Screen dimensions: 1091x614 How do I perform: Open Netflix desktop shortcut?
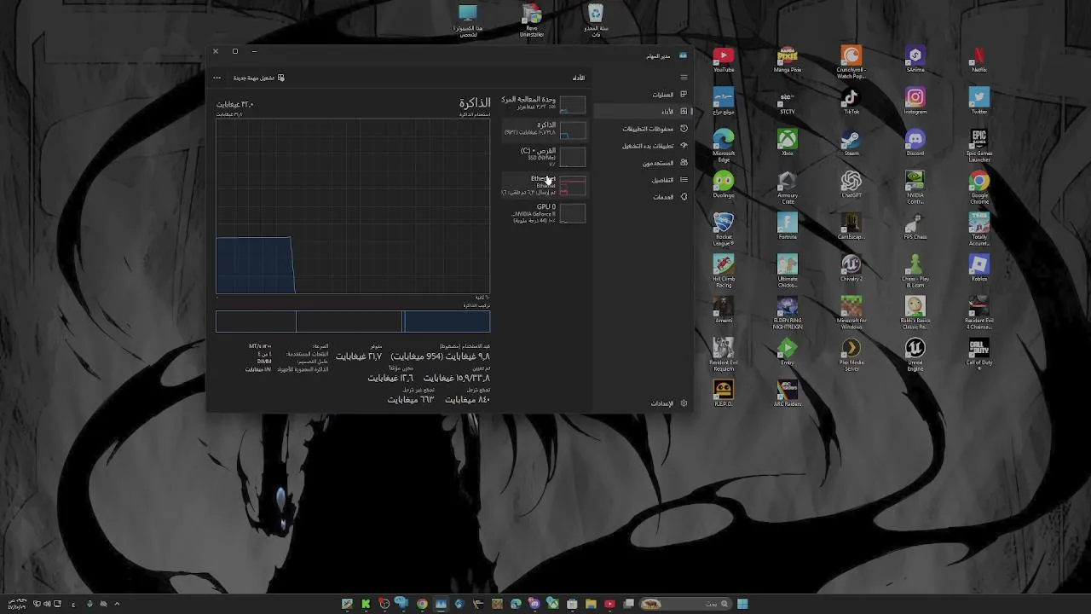(979, 61)
